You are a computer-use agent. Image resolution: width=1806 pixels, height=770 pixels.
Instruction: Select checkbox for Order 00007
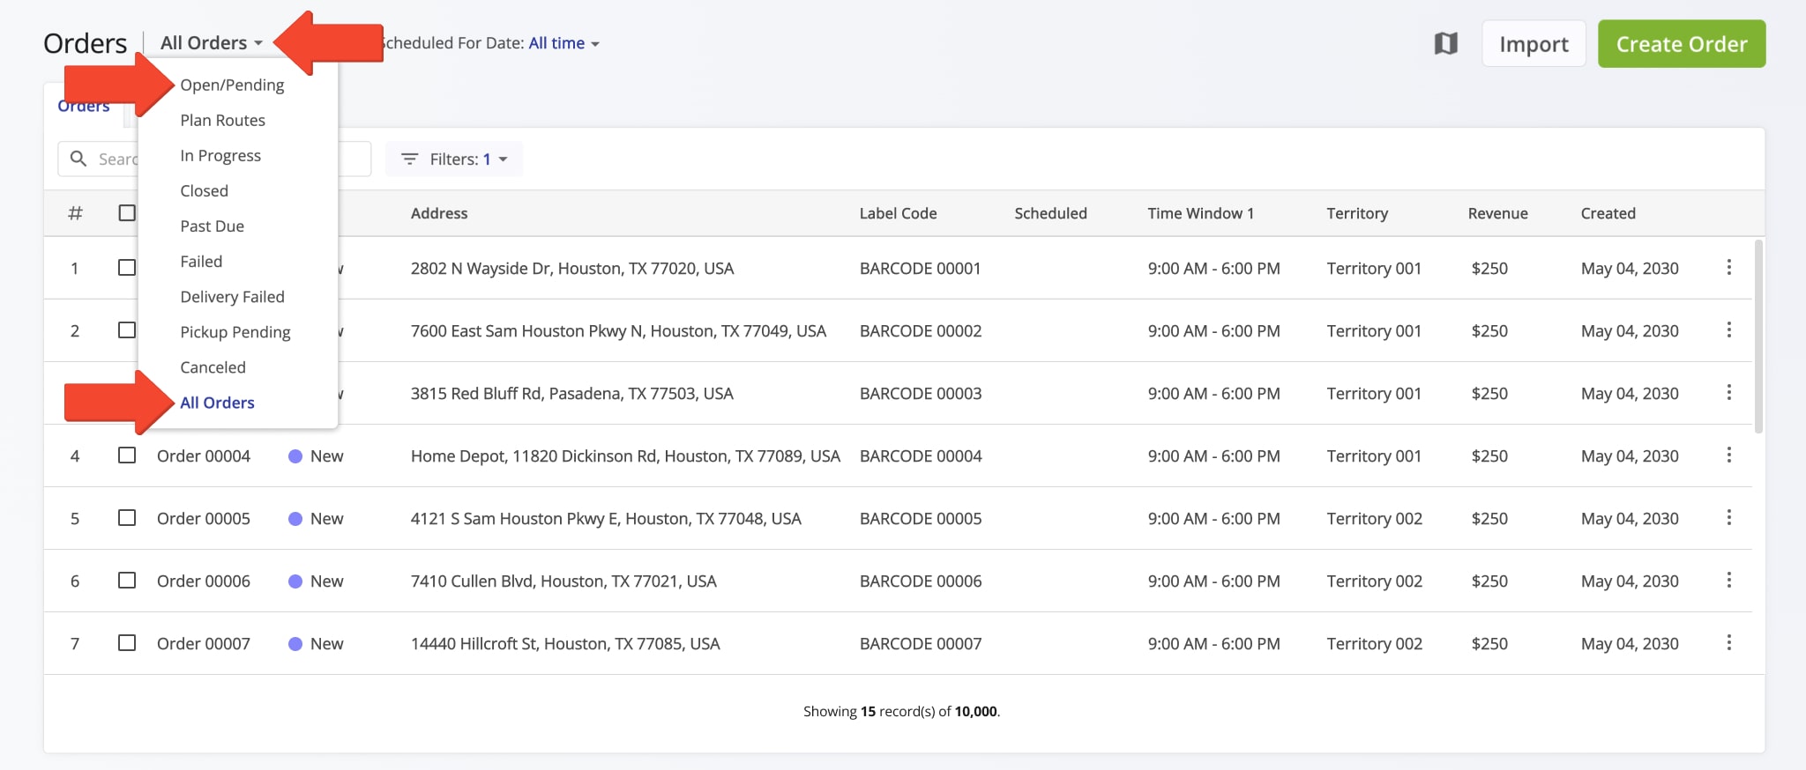point(127,642)
